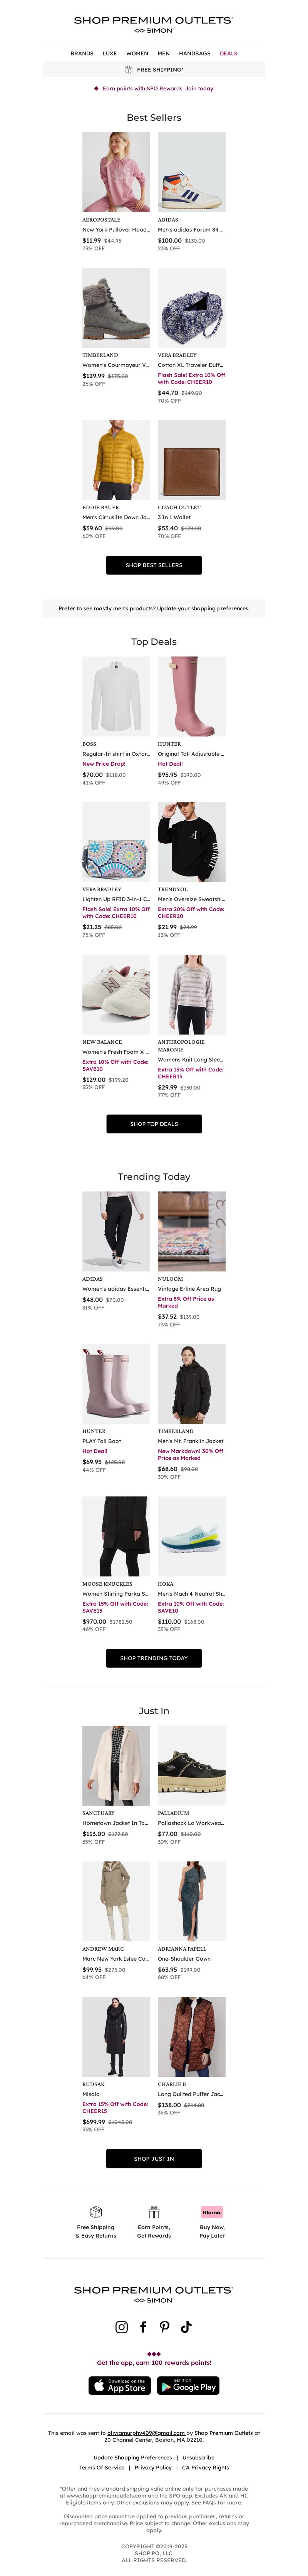Go to the WOMEN category
The height and width of the screenshot is (2576, 308).
(x=137, y=53)
